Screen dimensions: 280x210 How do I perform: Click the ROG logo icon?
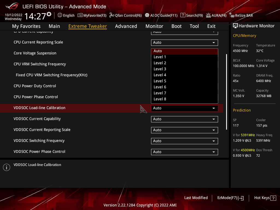(x=12, y=6)
